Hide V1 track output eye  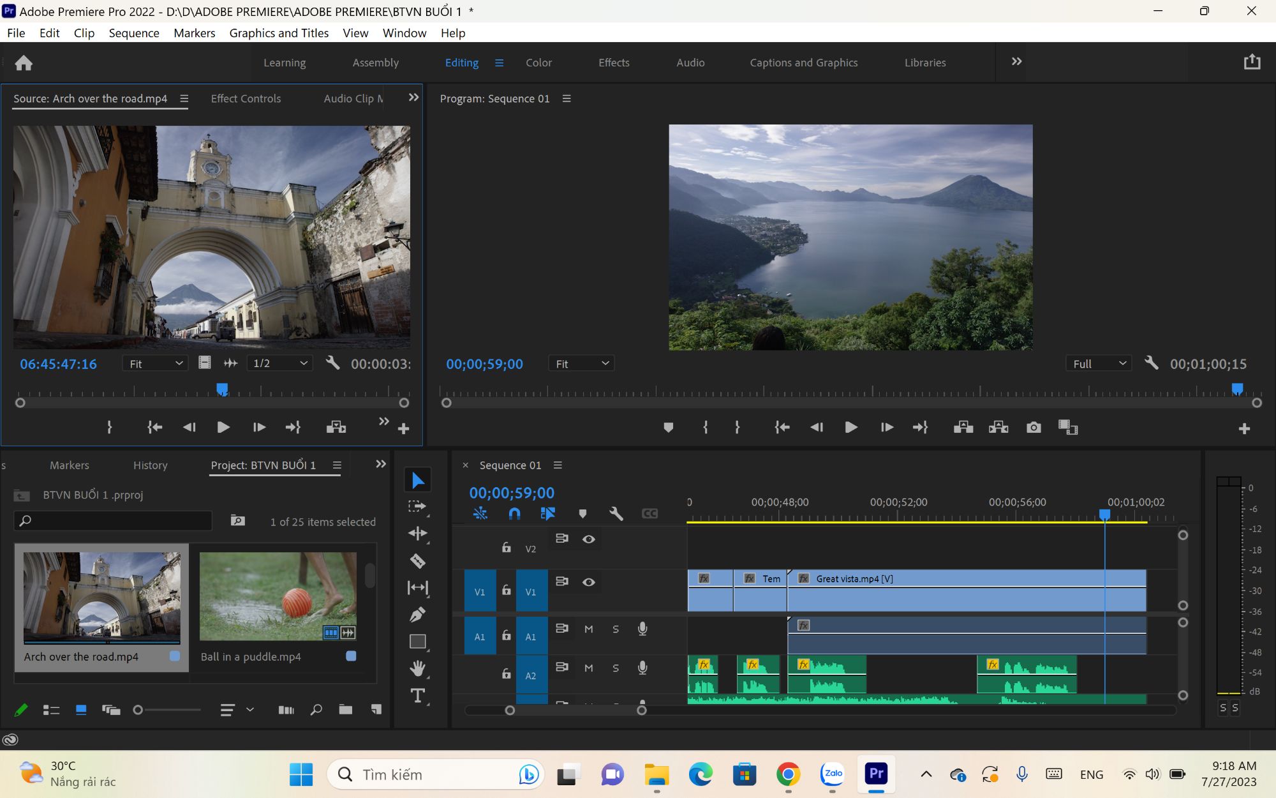click(588, 582)
